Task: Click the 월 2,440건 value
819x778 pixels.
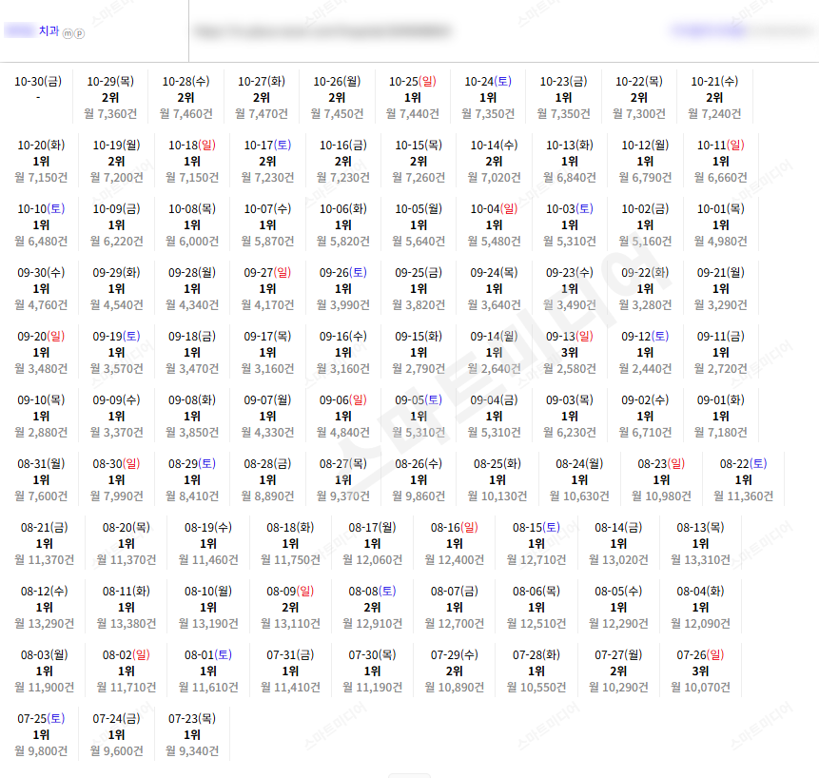Action: click(645, 369)
